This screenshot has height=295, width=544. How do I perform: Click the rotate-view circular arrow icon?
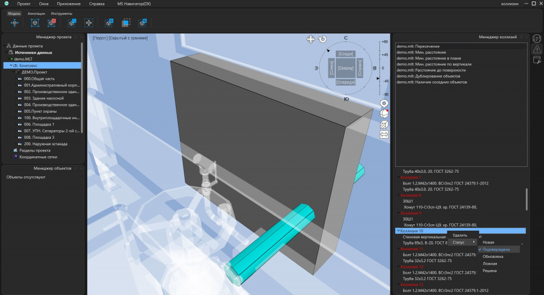tap(322, 39)
